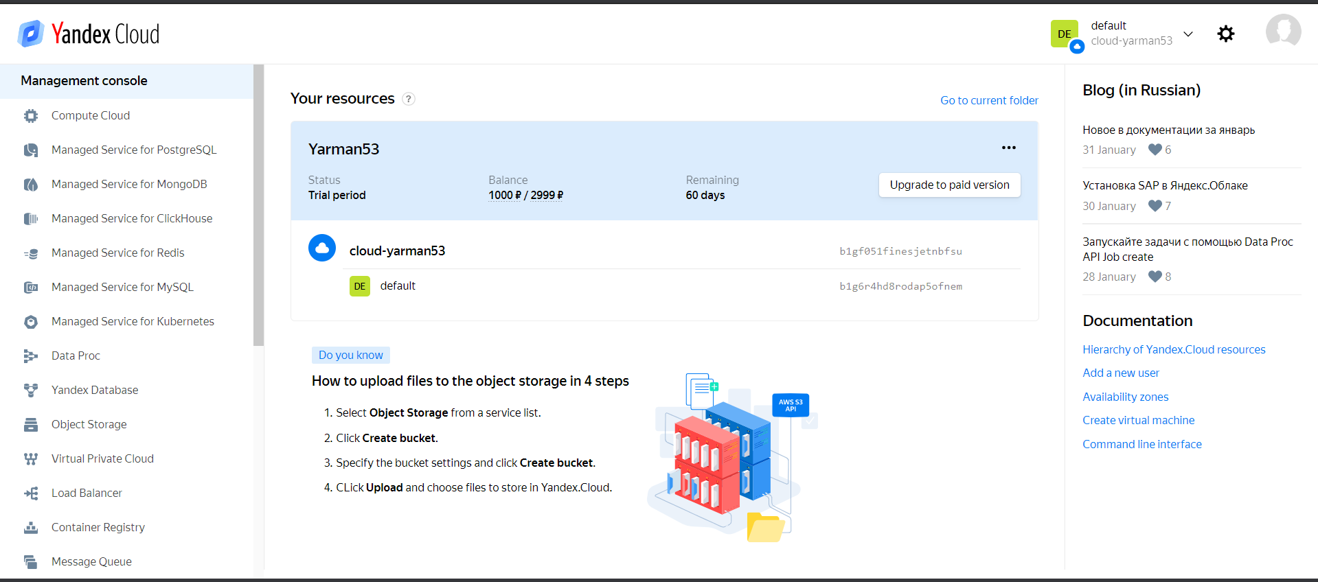This screenshot has width=1318, height=582.
Task: Click the Yarman53 billing account title
Action: 343,149
